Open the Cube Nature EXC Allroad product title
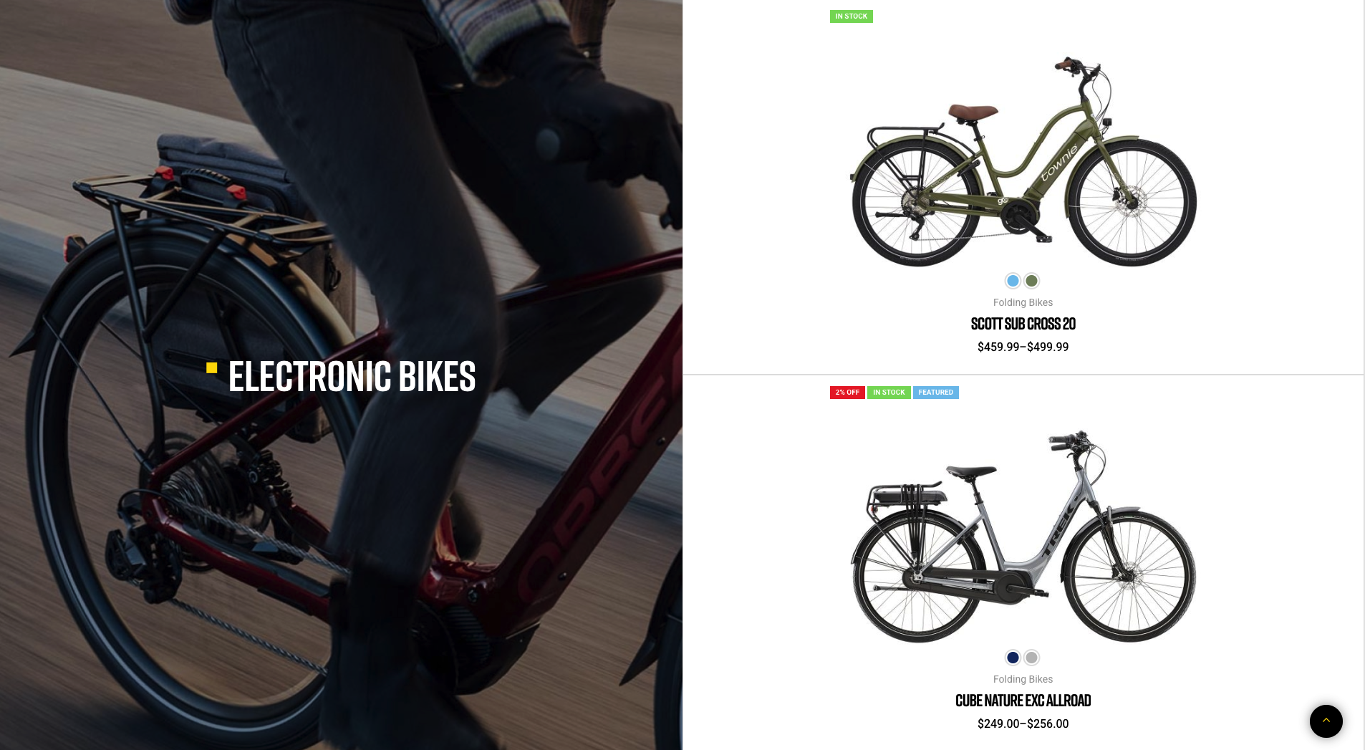This screenshot has width=1365, height=750. pyautogui.click(x=1023, y=701)
